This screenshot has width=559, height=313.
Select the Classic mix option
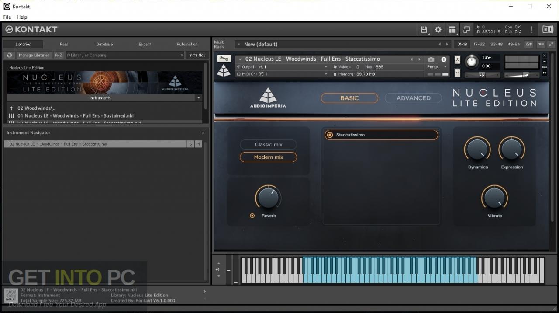click(x=269, y=145)
